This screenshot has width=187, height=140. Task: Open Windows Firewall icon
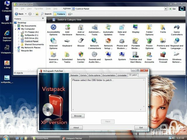pos(163,57)
